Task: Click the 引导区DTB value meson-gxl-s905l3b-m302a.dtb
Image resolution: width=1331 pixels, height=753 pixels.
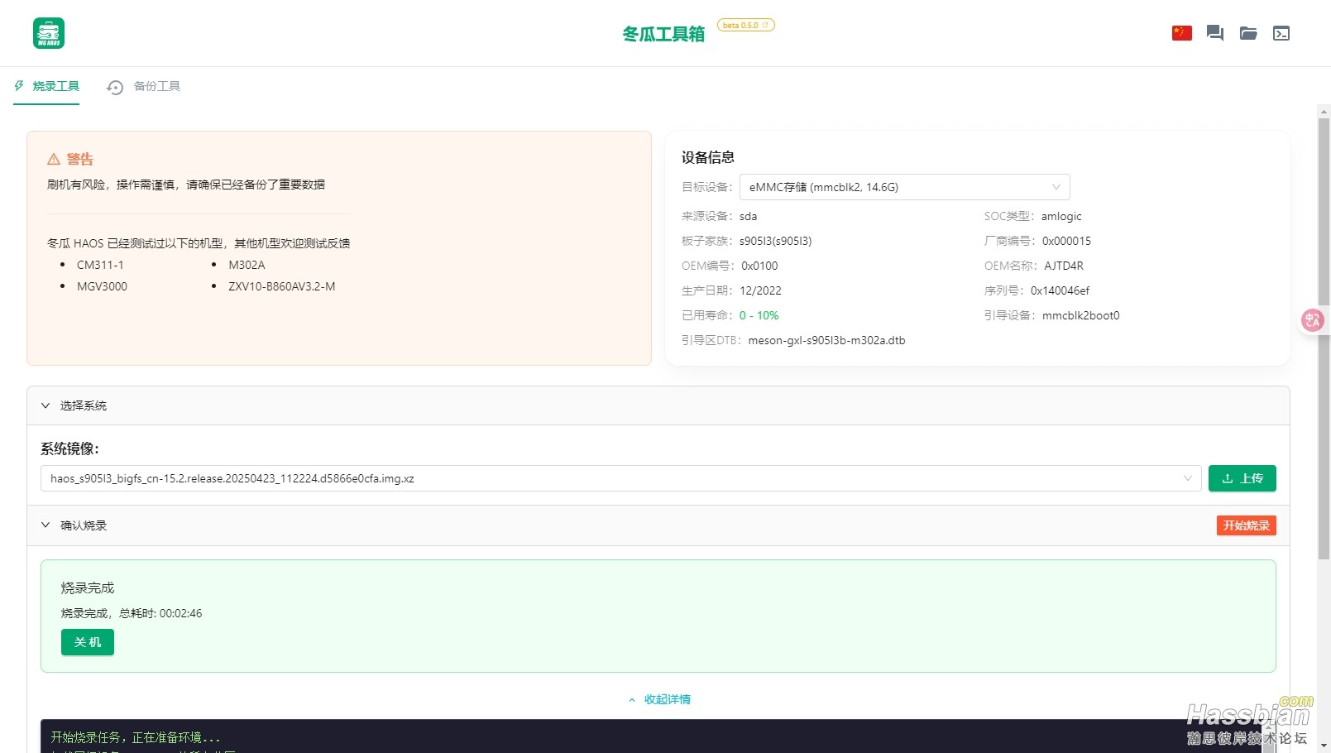Action: (826, 340)
